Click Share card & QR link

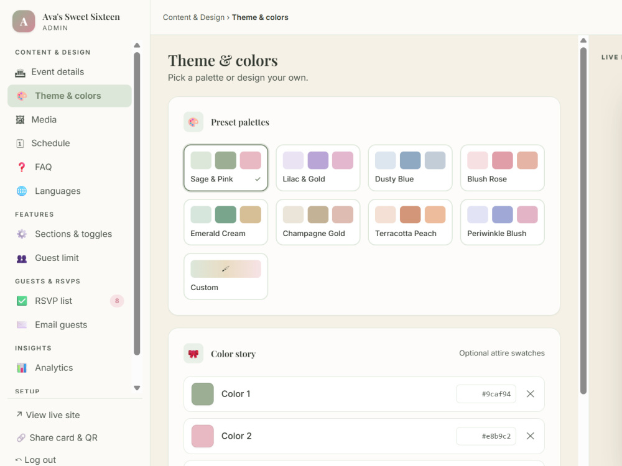click(x=57, y=438)
